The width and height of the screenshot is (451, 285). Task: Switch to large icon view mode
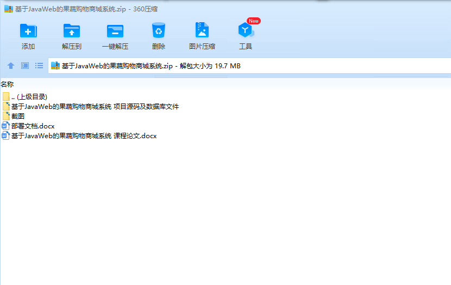tap(25, 66)
